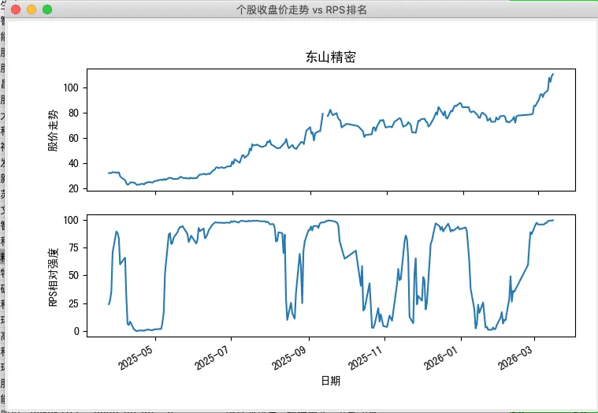The width and height of the screenshot is (598, 413).
Task: Click the 2025-05 date tick label
Action: [x=136, y=356]
